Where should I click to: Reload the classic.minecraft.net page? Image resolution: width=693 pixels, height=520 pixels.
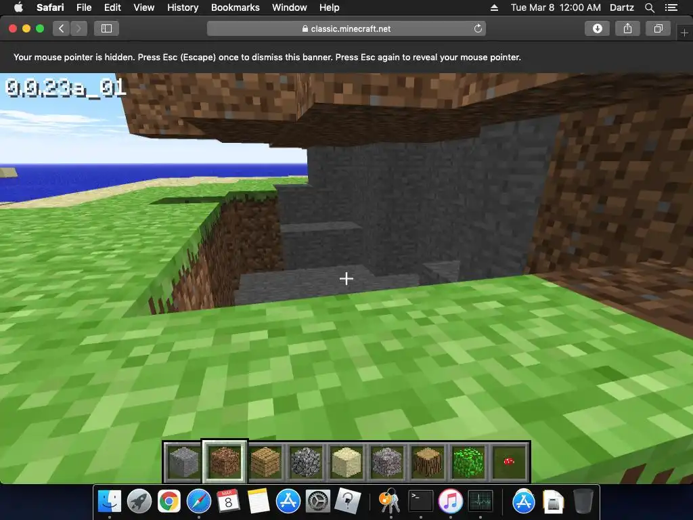click(478, 28)
